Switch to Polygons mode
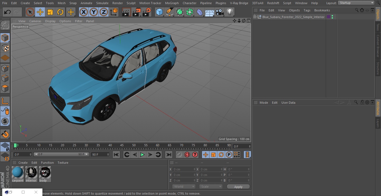 point(5,88)
